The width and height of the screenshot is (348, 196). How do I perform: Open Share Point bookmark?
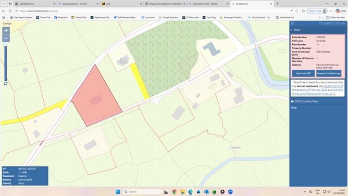point(79,17)
